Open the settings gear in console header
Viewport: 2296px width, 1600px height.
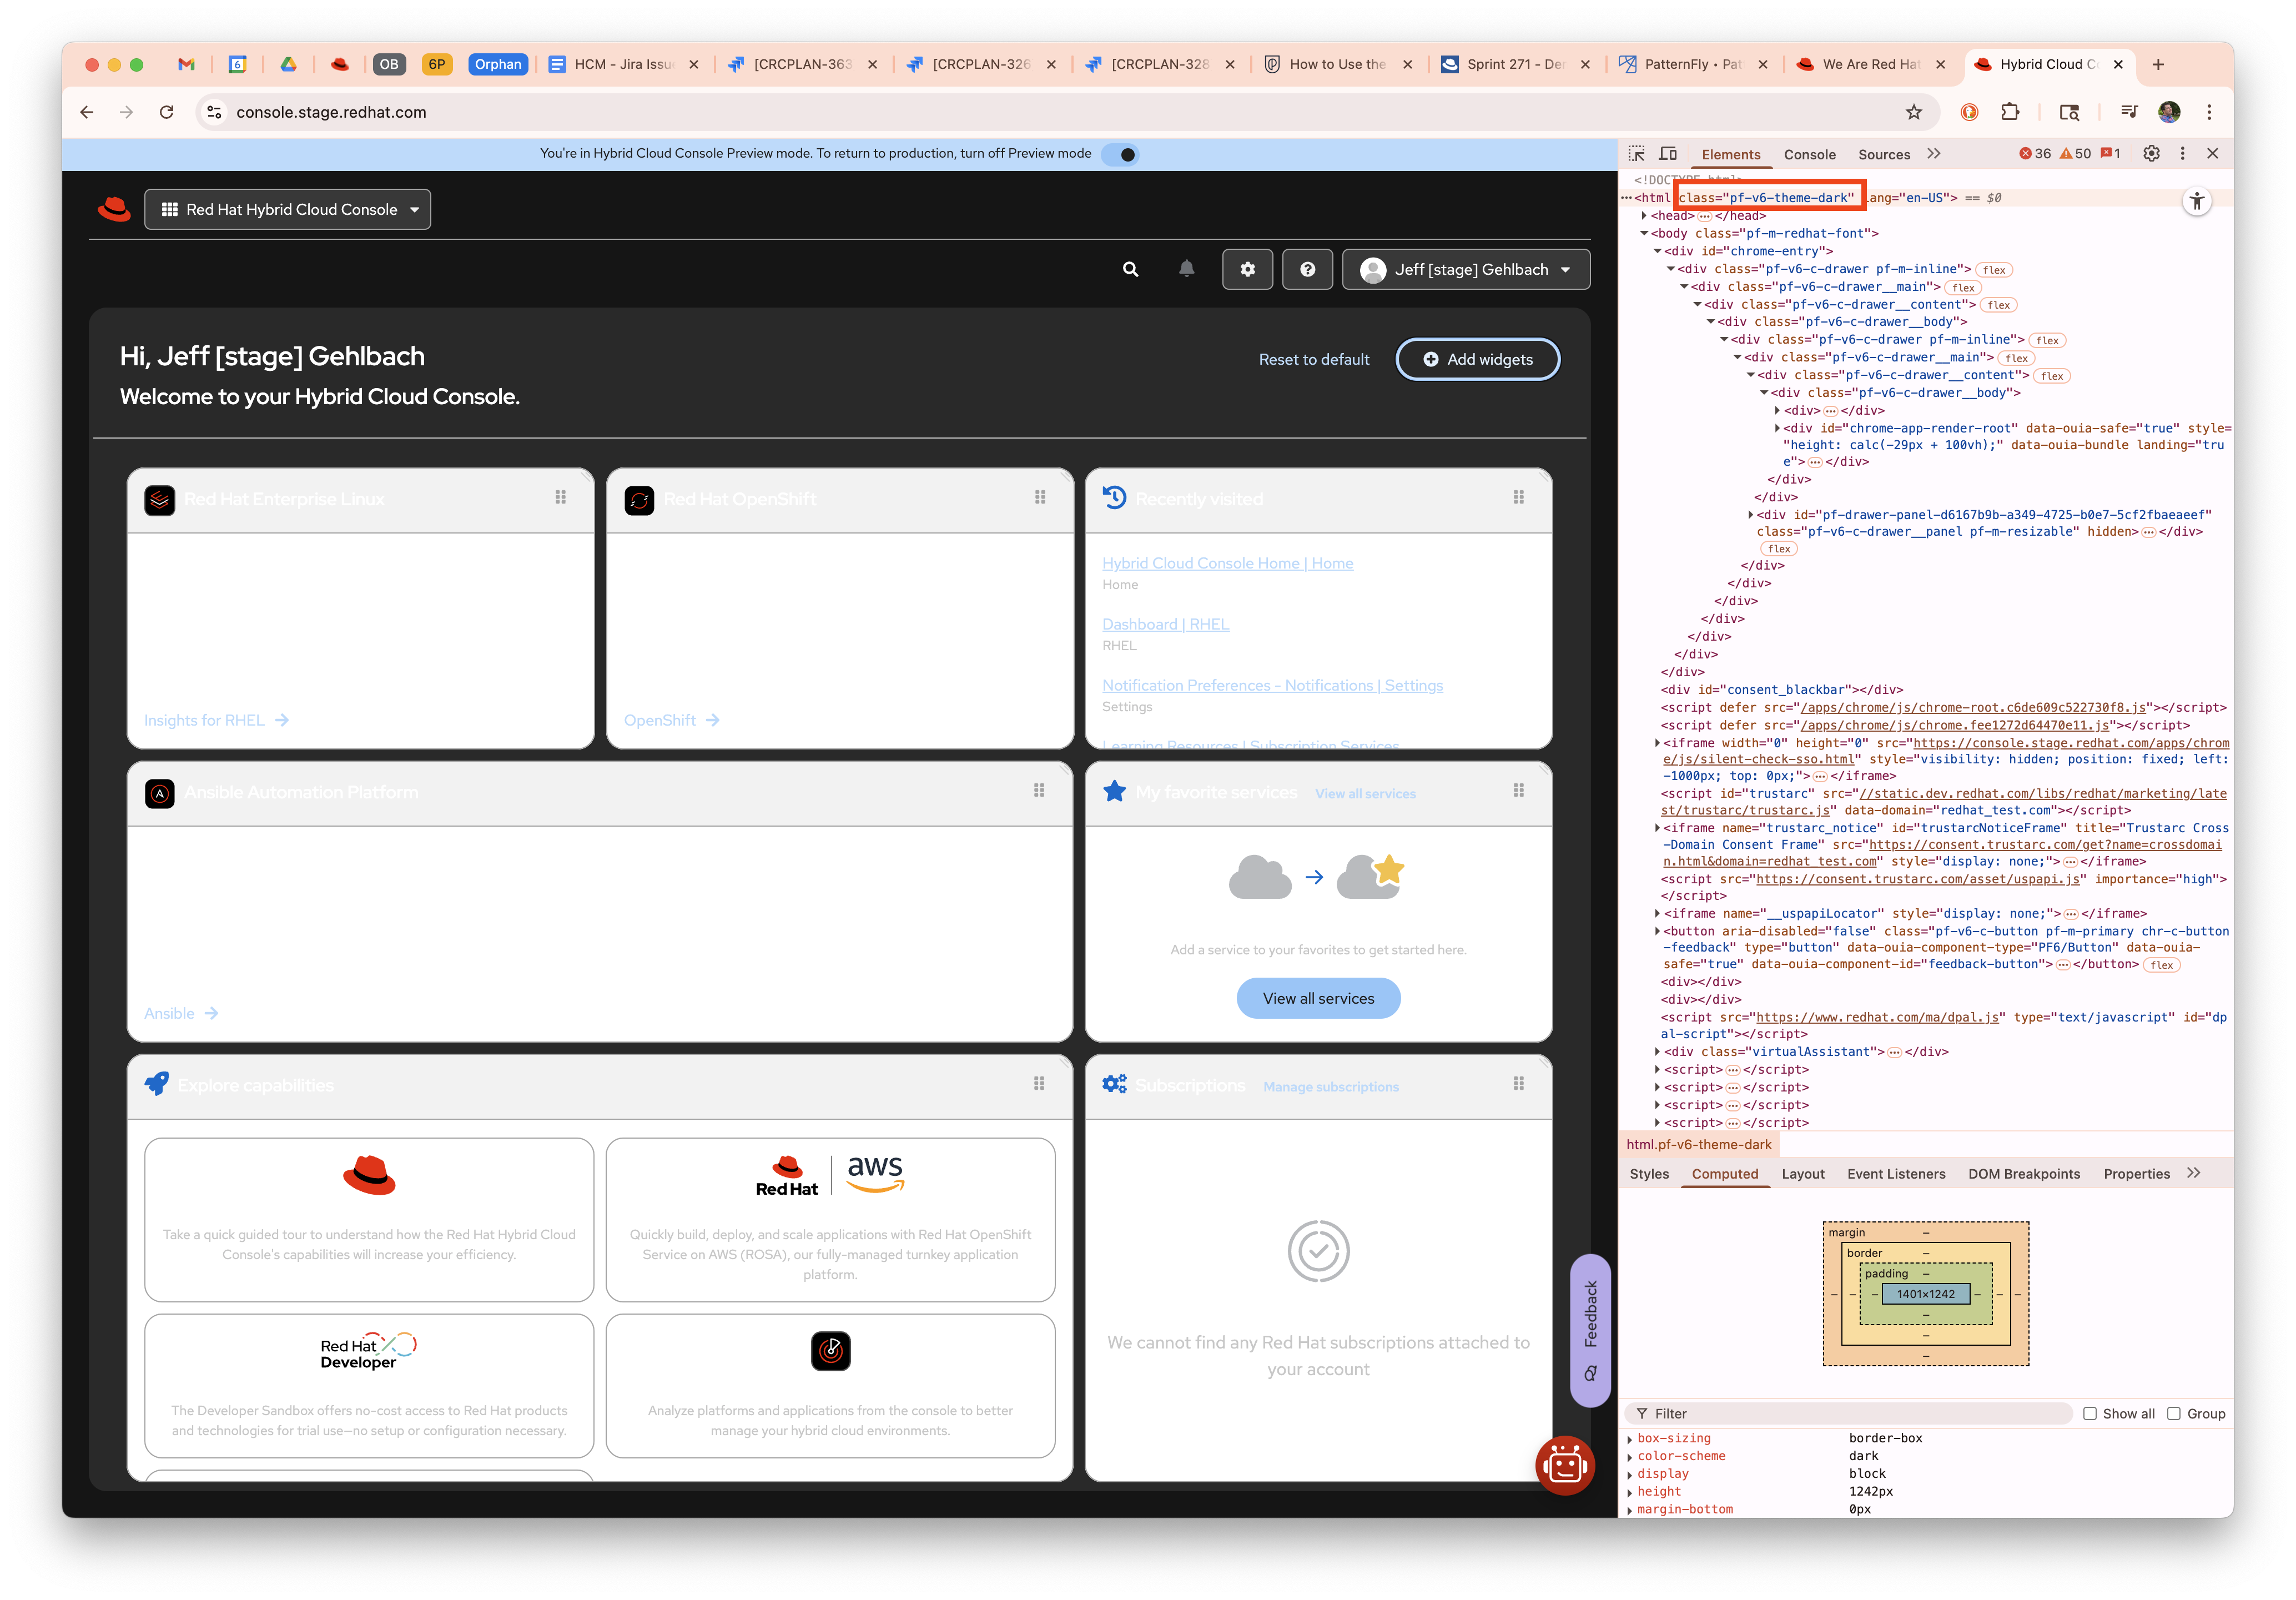1247,269
